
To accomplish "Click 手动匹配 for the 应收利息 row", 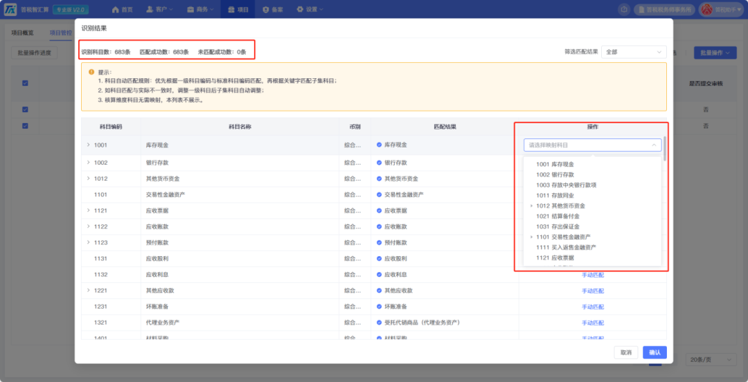I will tap(593, 275).
